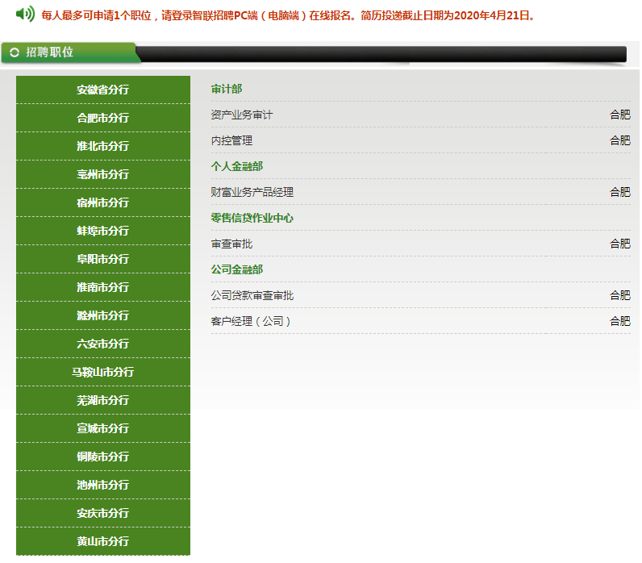Click the green speaker announcement icon
Screen dimensions: 642x563
tap(25, 14)
